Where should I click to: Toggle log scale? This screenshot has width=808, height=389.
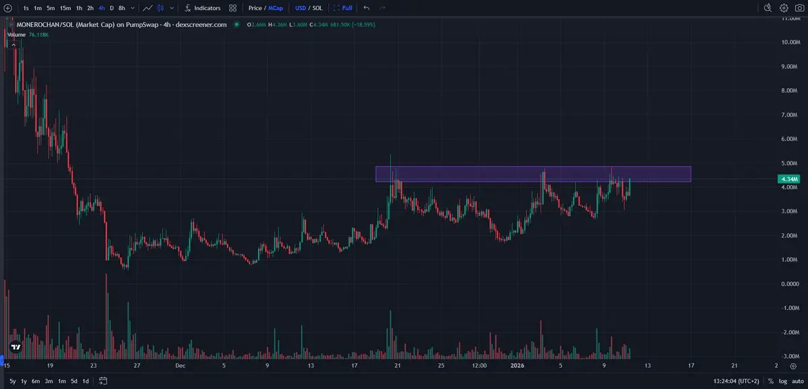pos(782,382)
